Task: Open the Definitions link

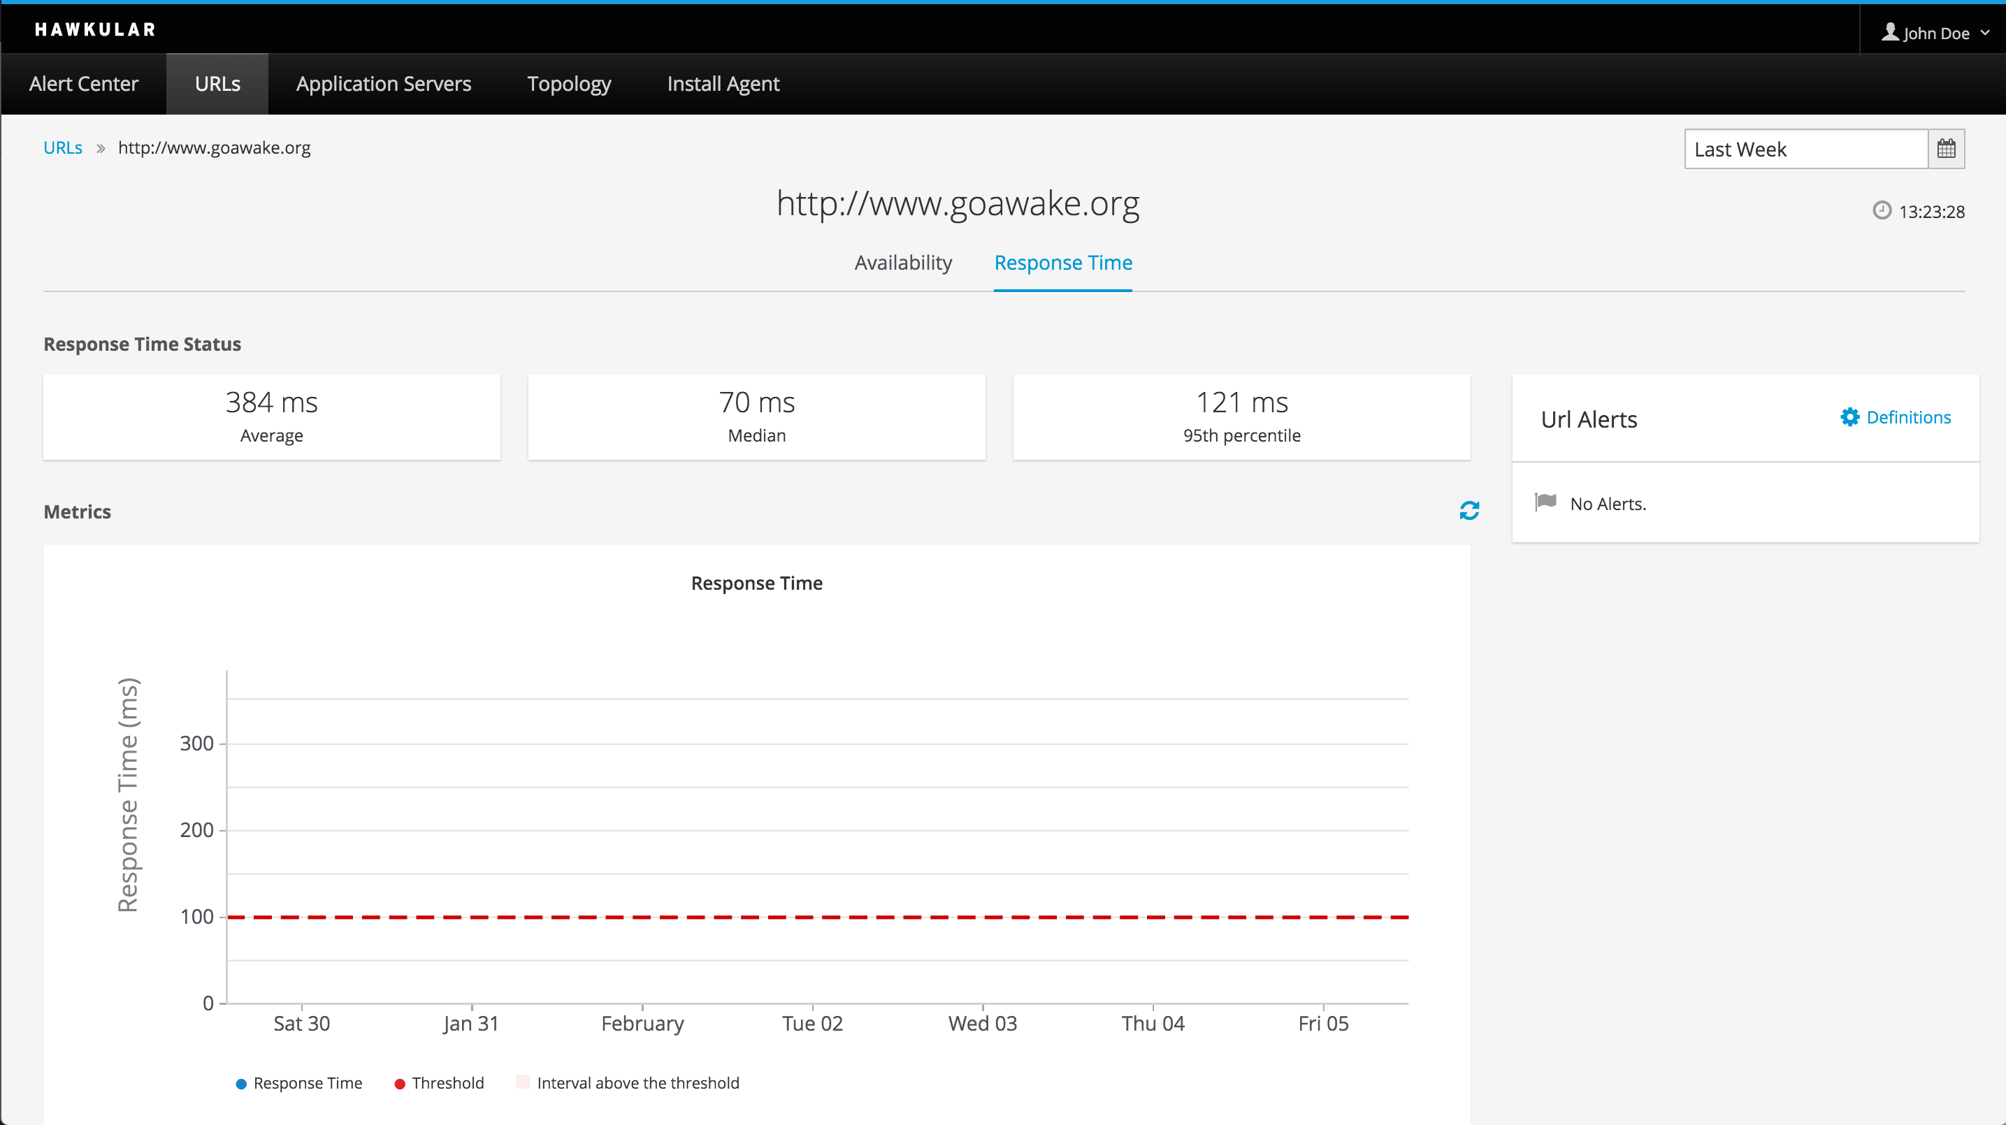Action: 1908,417
